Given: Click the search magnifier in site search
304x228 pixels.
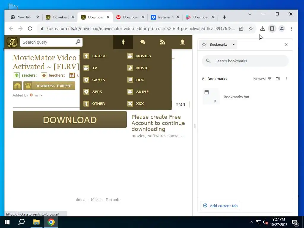Looking at the screenshot, I should click(x=78, y=42).
